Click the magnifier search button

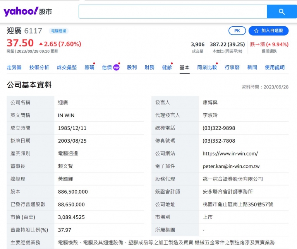click(282, 12)
